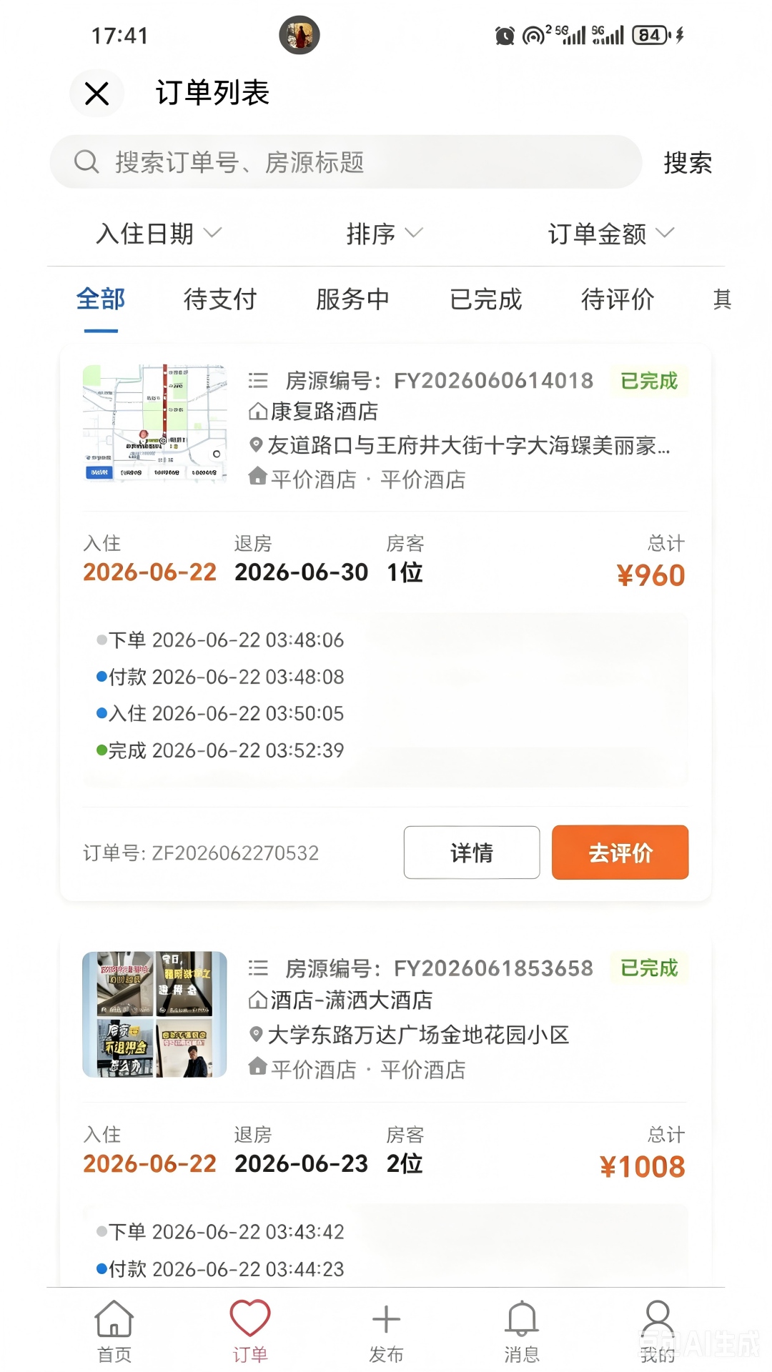Expand the 入住日期 filter dropdown

coord(159,234)
